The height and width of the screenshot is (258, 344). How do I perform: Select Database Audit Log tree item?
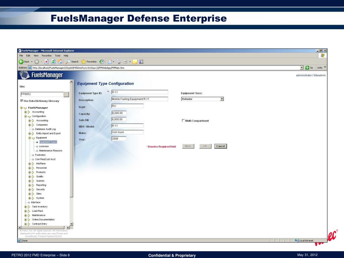(x=45, y=129)
